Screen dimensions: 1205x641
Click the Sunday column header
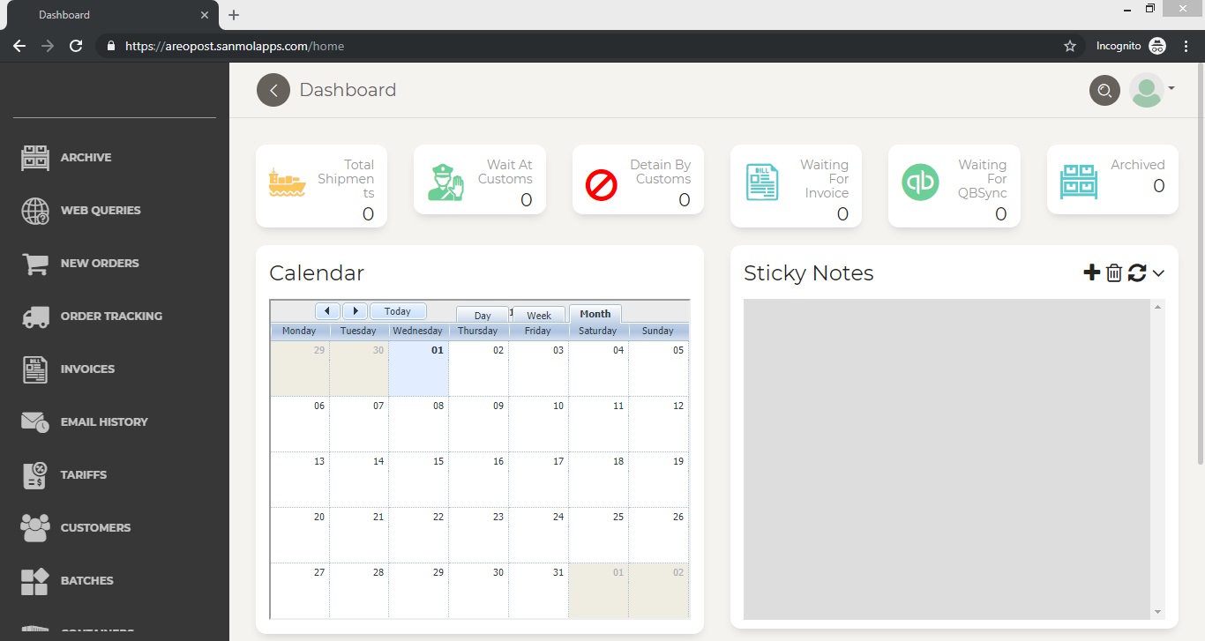click(x=658, y=331)
